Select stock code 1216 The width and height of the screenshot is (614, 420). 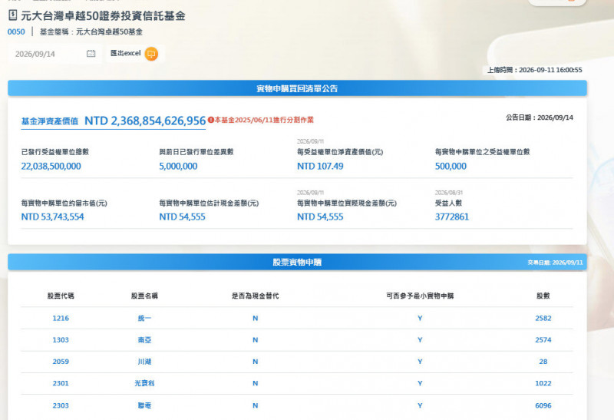pyautogui.click(x=61, y=318)
